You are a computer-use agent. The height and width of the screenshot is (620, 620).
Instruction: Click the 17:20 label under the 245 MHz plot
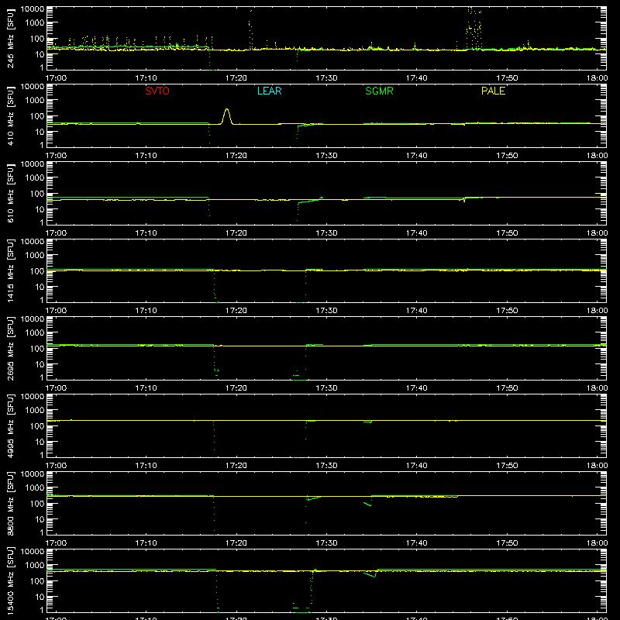tap(236, 78)
